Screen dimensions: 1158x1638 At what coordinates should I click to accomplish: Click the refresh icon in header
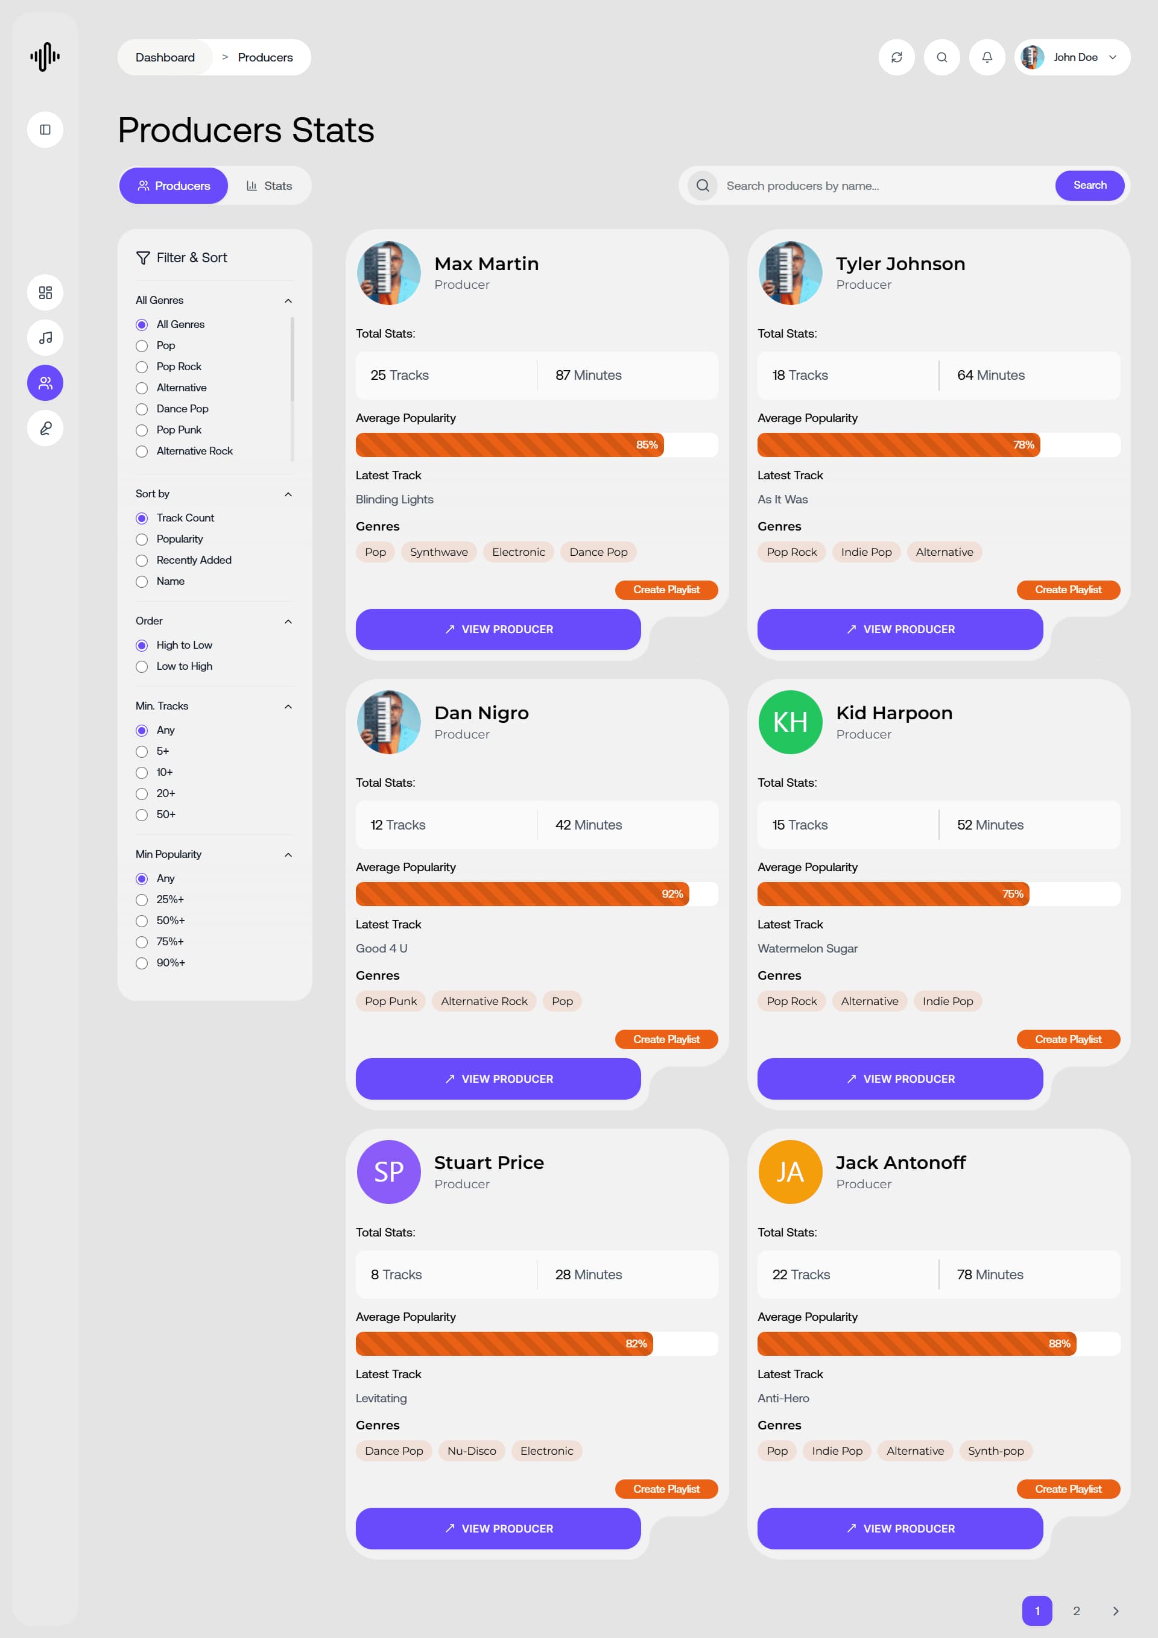897,57
